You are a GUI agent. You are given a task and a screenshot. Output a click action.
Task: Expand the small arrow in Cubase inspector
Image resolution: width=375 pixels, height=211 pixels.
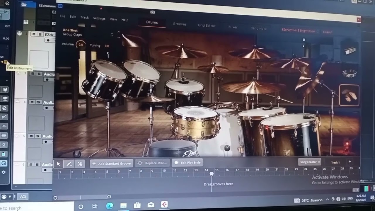(7, 80)
